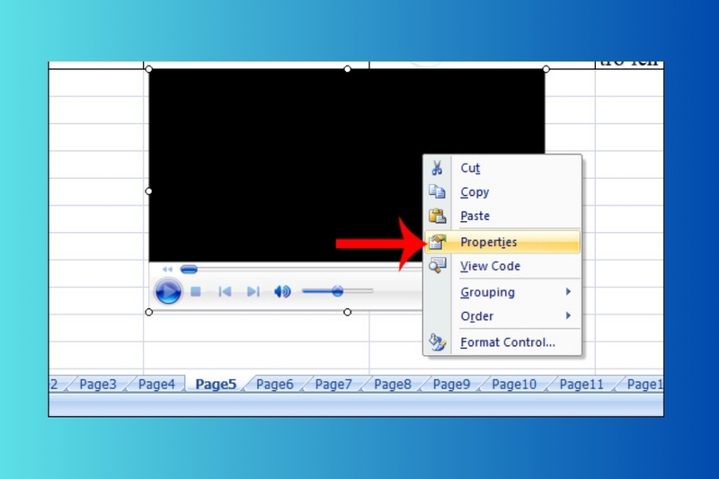Click the Properties icon in menu
This screenshot has height=479, width=719.
pos(438,242)
